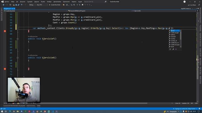Click the weather widget in taskbar

point(170,112)
